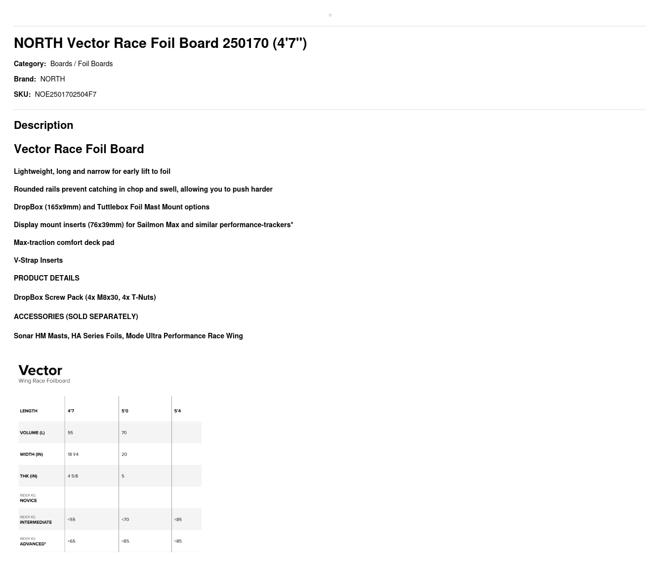Click the VOLUME (L) row label
Screen dimensions: 656x566
tap(32, 433)
